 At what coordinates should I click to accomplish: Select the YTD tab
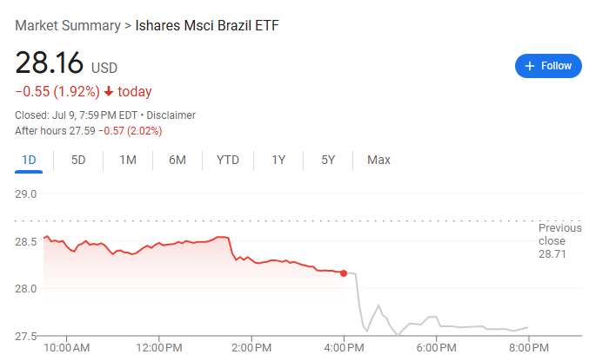pos(228,160)
